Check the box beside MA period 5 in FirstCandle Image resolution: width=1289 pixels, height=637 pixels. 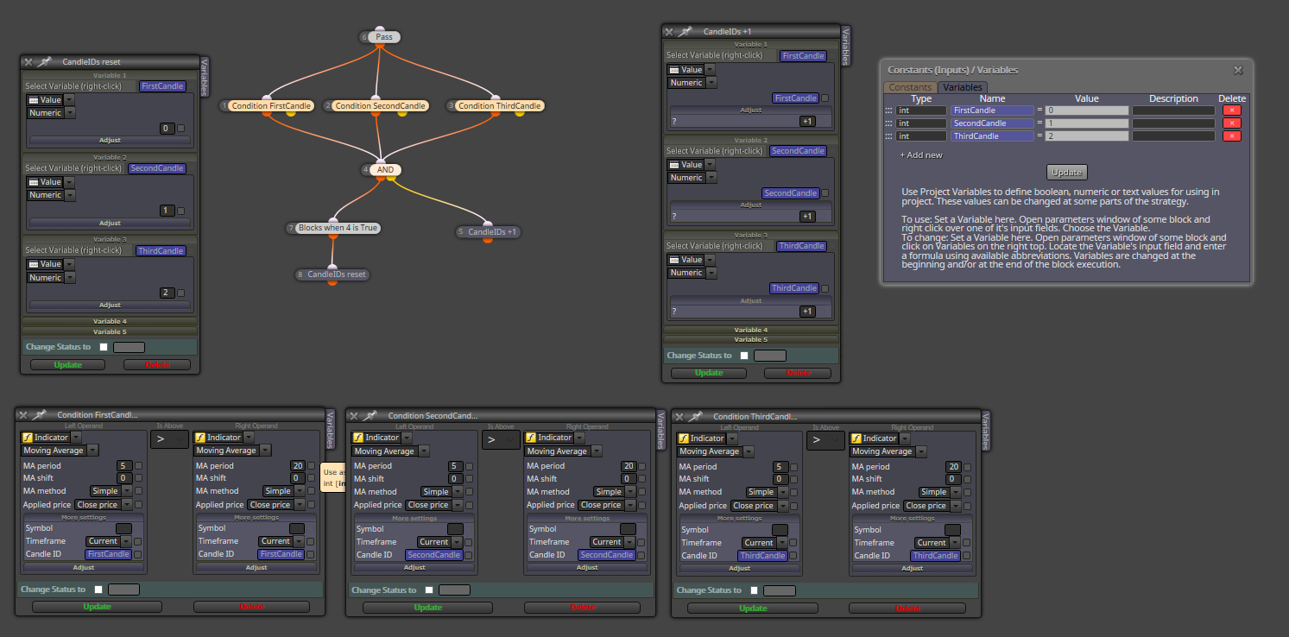[x=138, y=466]
